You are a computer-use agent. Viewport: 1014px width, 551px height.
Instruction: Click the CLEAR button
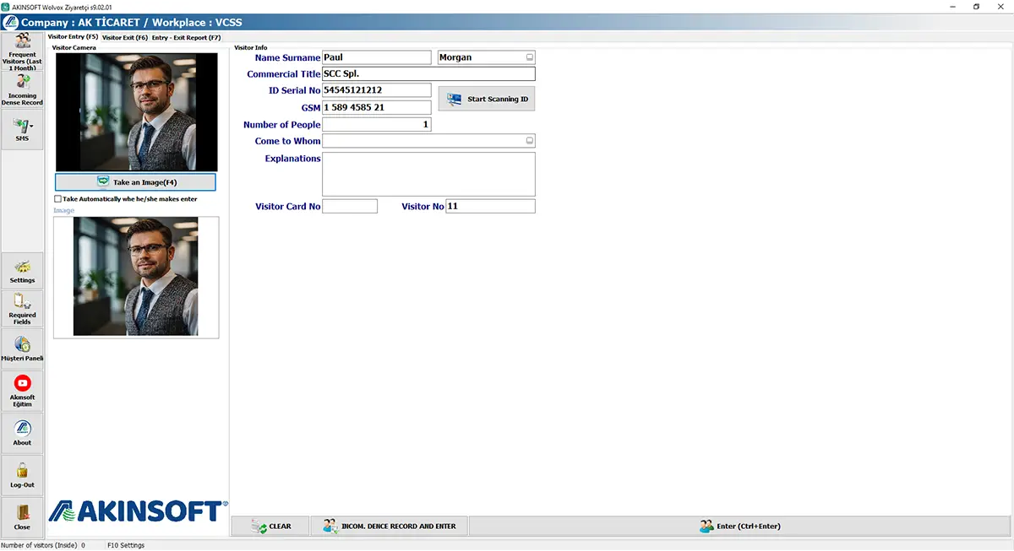click(271, 526)
